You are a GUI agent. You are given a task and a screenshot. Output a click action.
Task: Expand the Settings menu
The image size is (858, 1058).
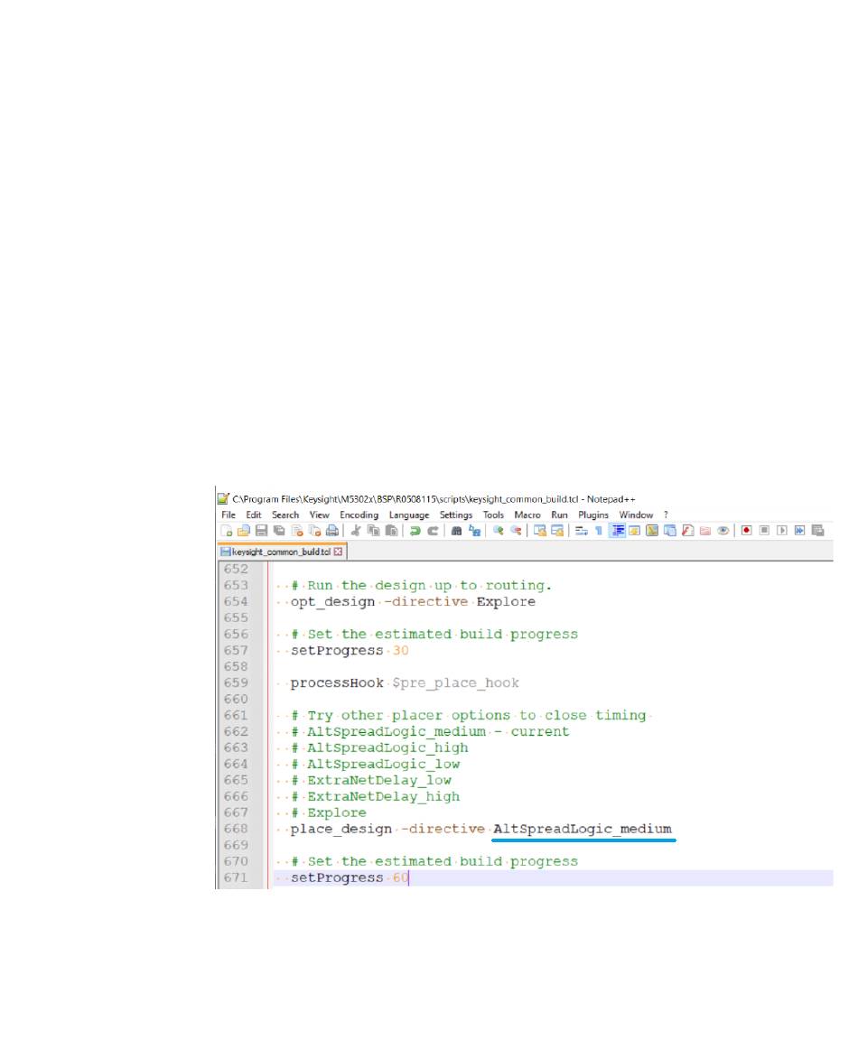pyautogui.click(x=456, y=515)
